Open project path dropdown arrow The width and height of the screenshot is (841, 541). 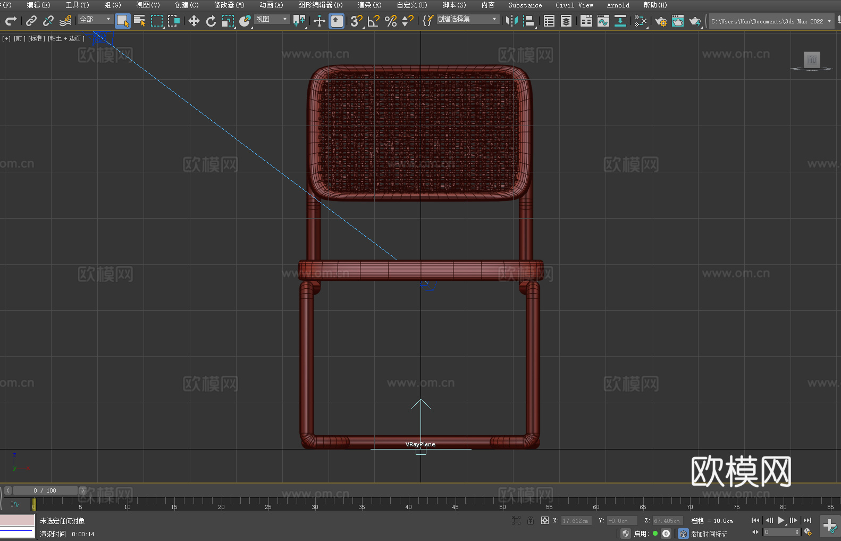[x=829, y=21]
